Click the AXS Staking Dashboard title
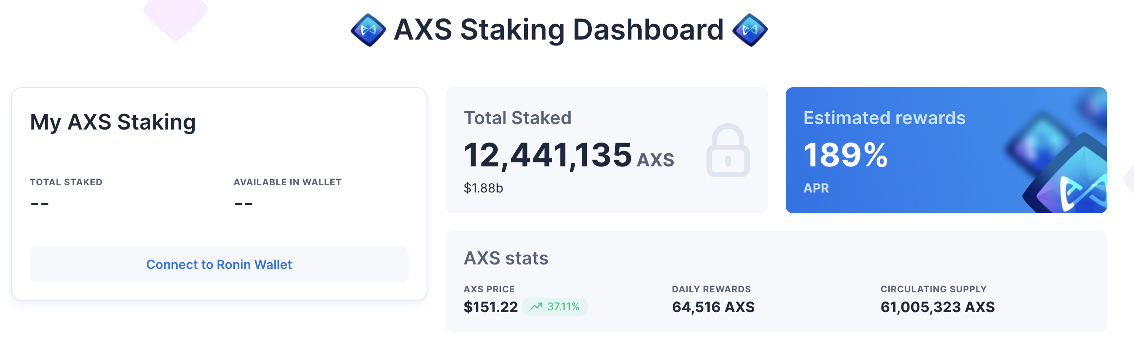Image resolution: width=1134 pixels, height=349 pixels. 558,30
